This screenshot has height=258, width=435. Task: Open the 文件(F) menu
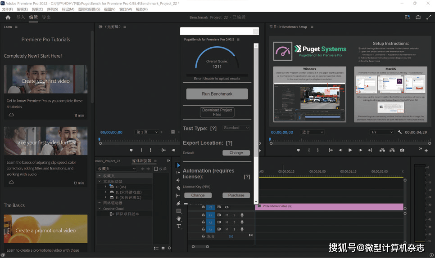point(8,9)
